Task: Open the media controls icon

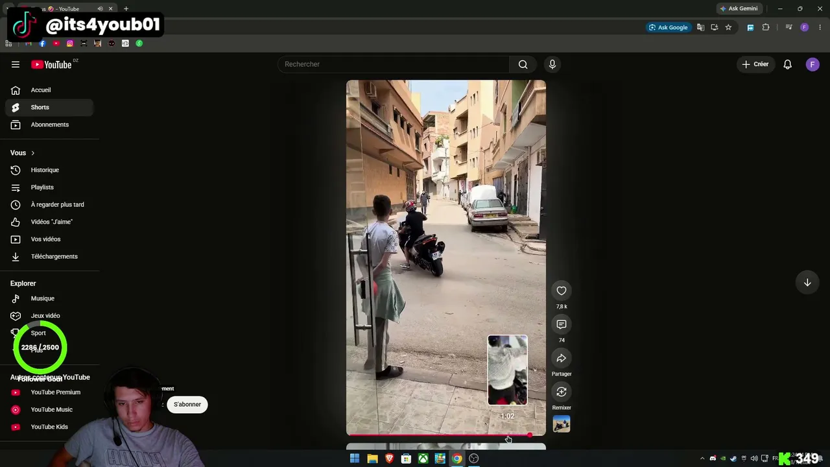Action: pos(788,27)
